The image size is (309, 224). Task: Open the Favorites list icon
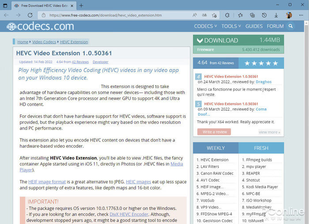(x=240, y=15)
